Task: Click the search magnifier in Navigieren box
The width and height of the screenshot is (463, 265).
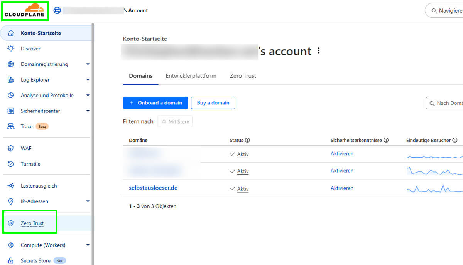Action: [x=434, y=11]
